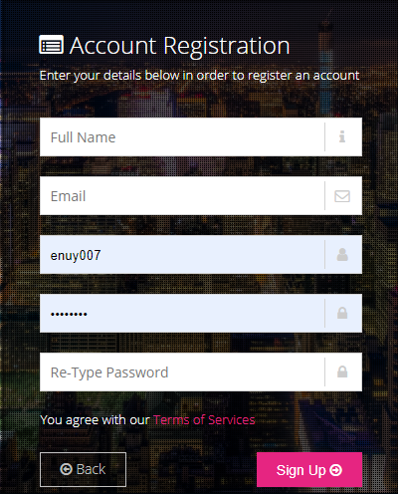Screen dimensions: 398x494
Task: Focus the Re-Type Password input field
Action: pyautogui.click(x=182, y=371)
